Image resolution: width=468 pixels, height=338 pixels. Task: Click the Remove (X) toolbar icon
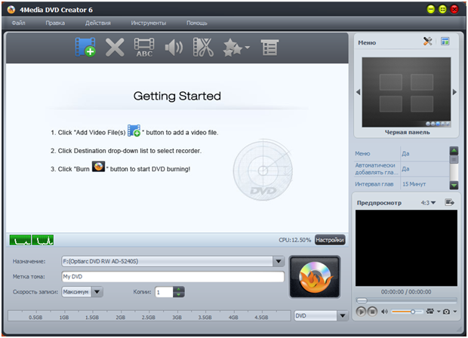(x=115, y=48)
